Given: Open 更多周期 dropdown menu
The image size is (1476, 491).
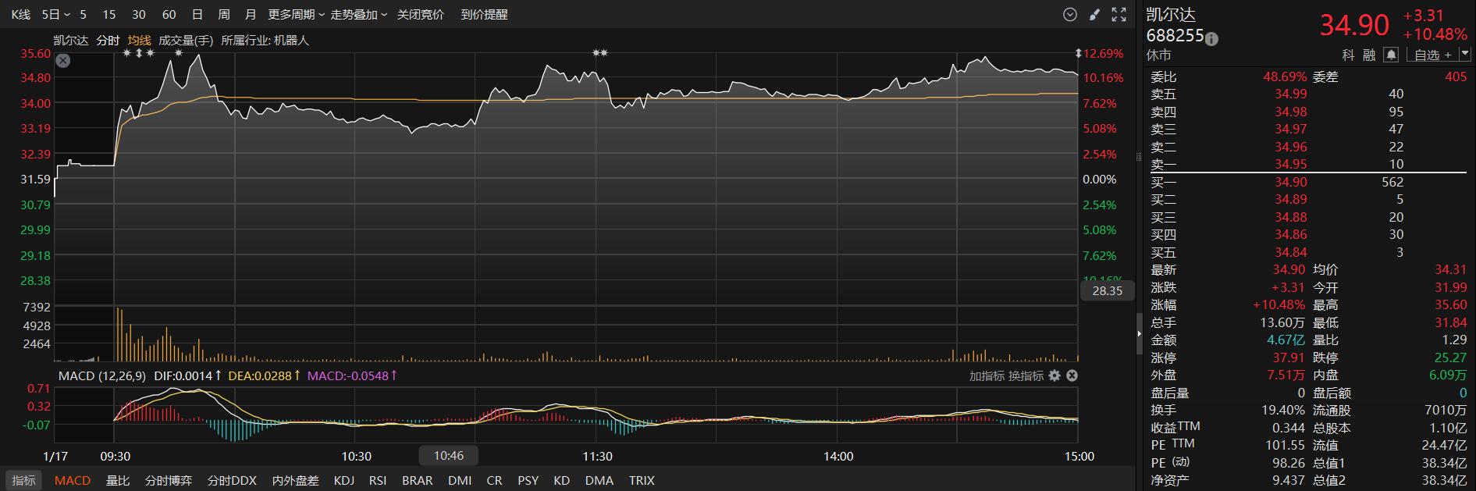Looking at the screenshot, I should pos(297,14).
